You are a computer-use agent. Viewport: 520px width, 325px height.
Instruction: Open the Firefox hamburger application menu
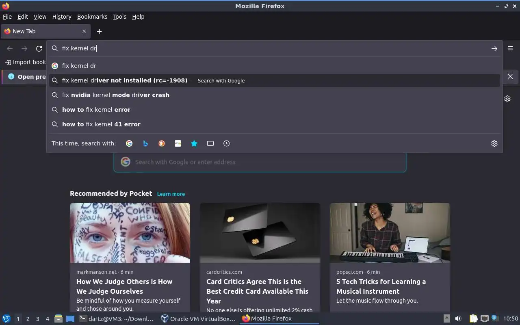pyautogui.click(x=510, y=48)
